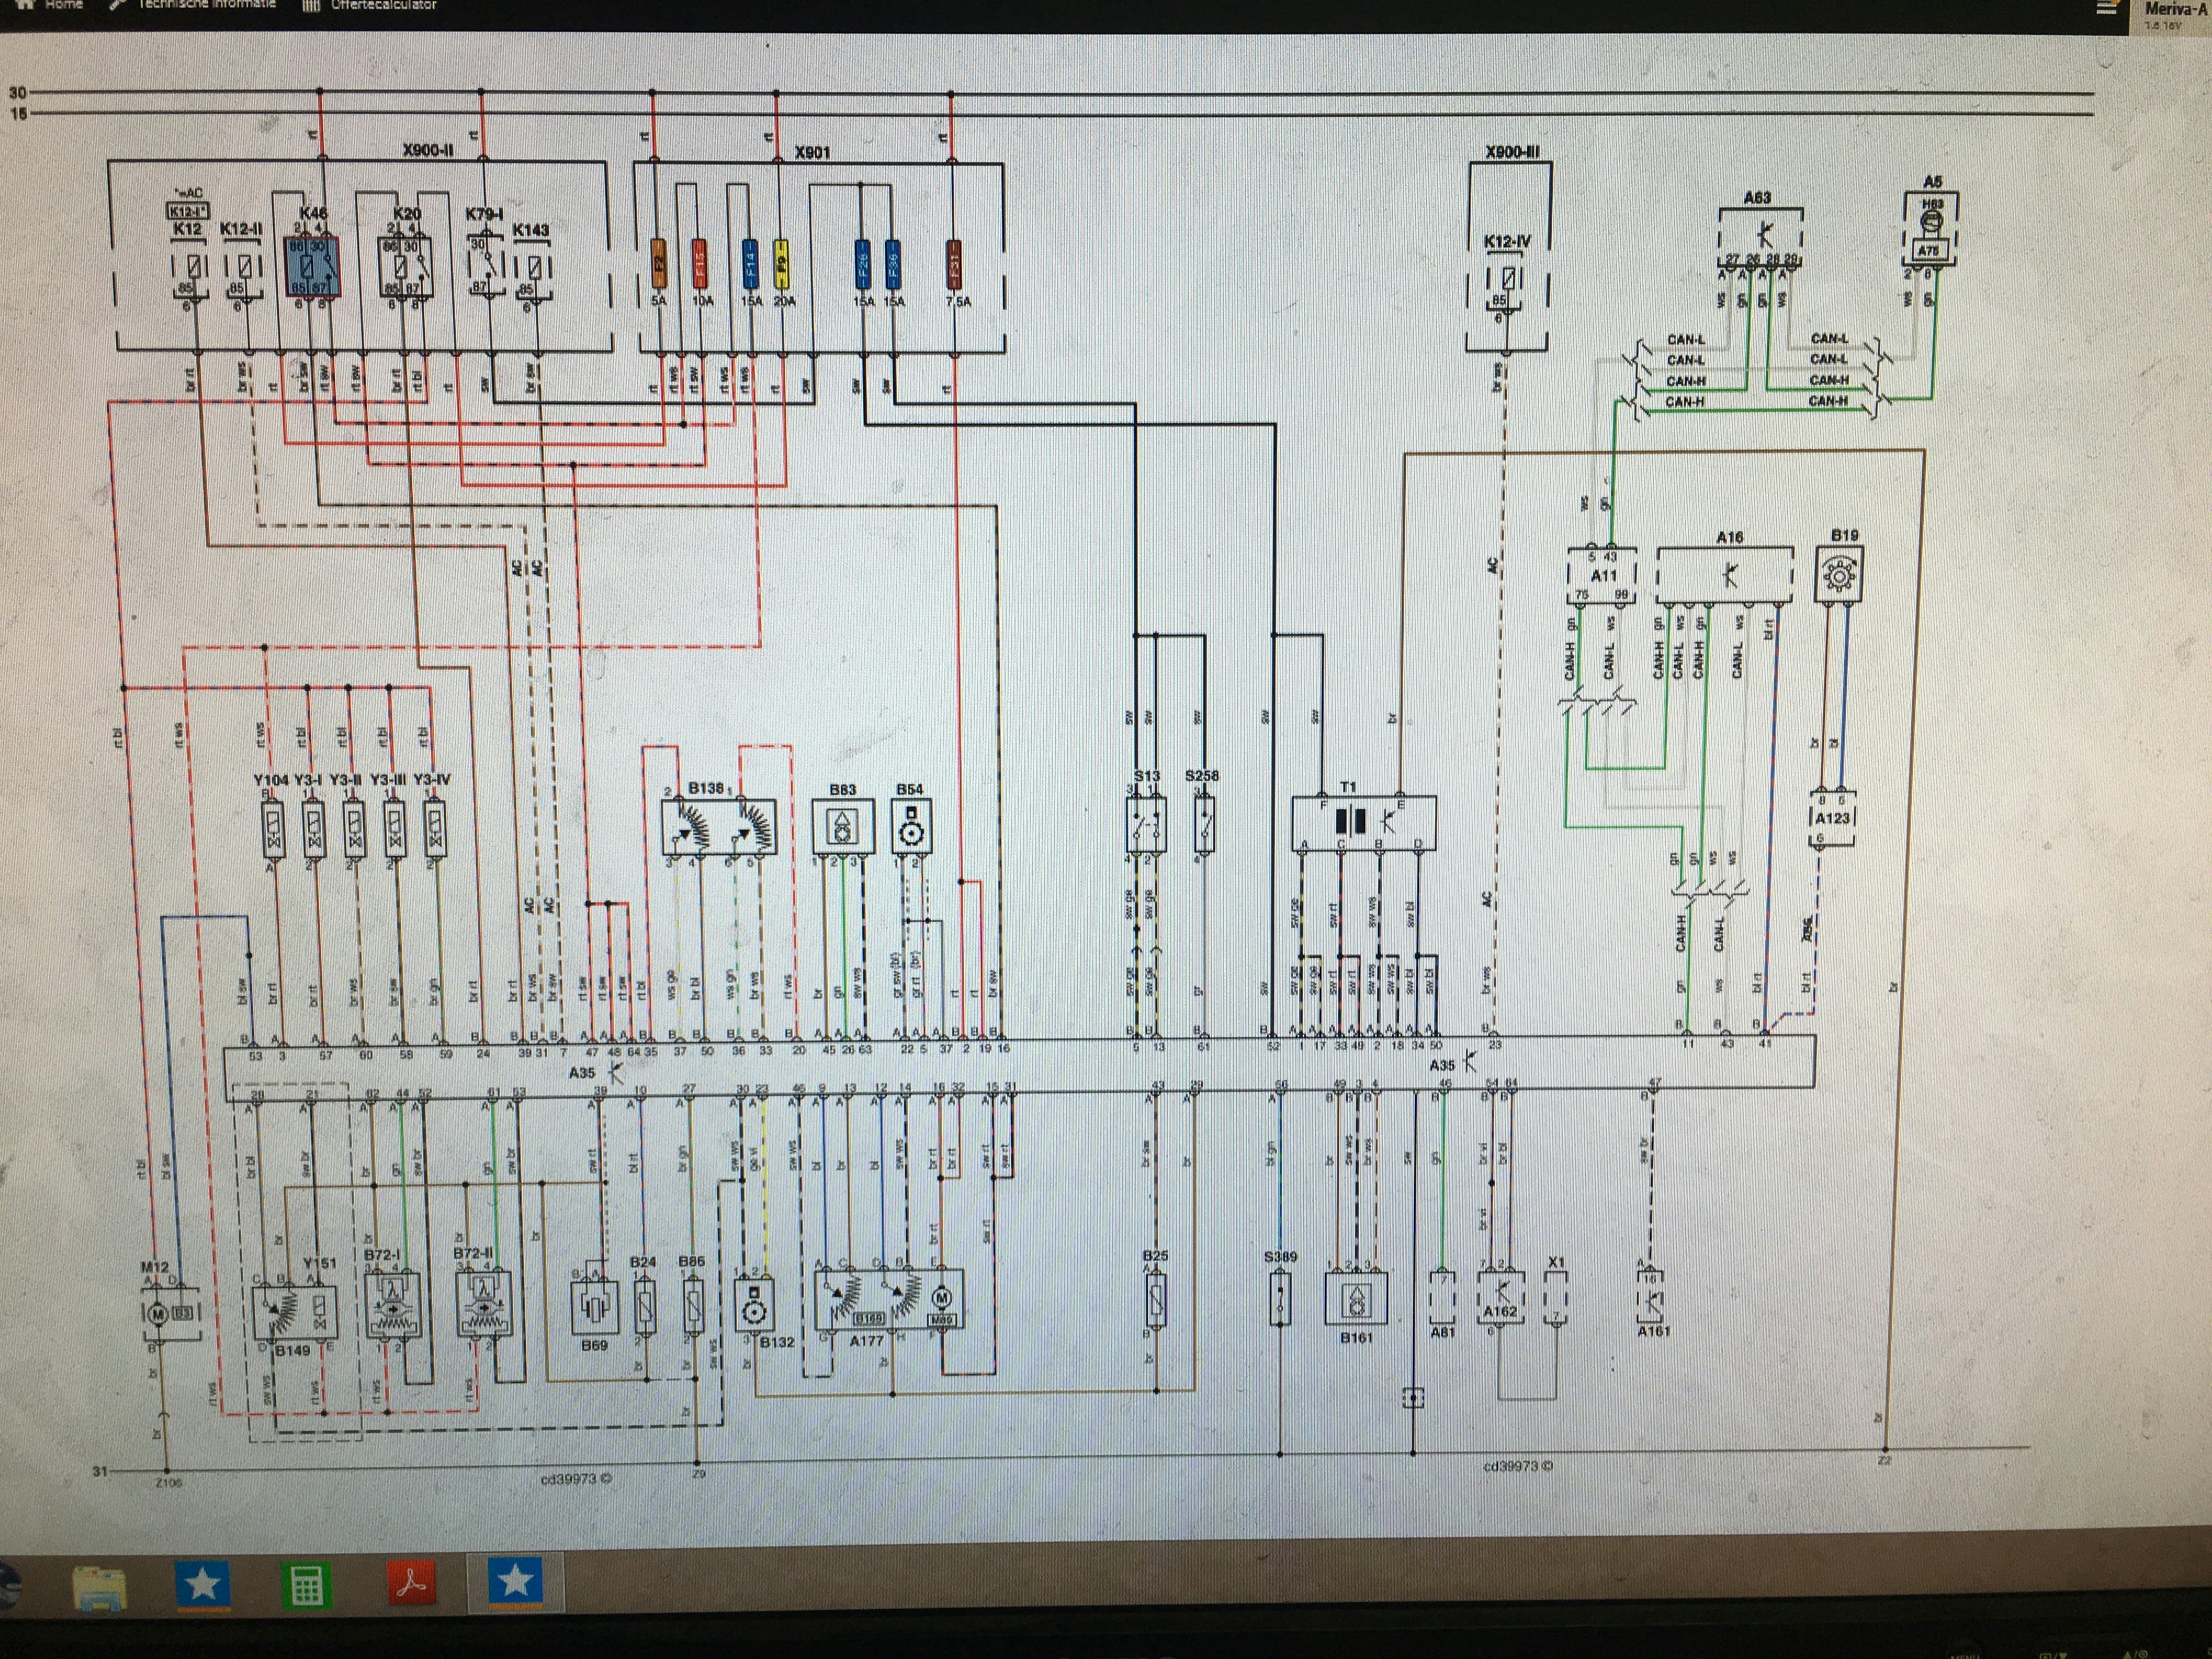Select the A177 throttle body component
Viewport: 2212px width, 1659px height.
[889, 1299]
